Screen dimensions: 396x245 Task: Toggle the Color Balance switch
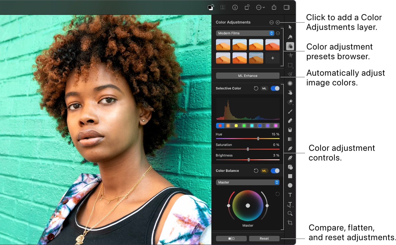tap(275, 171)
